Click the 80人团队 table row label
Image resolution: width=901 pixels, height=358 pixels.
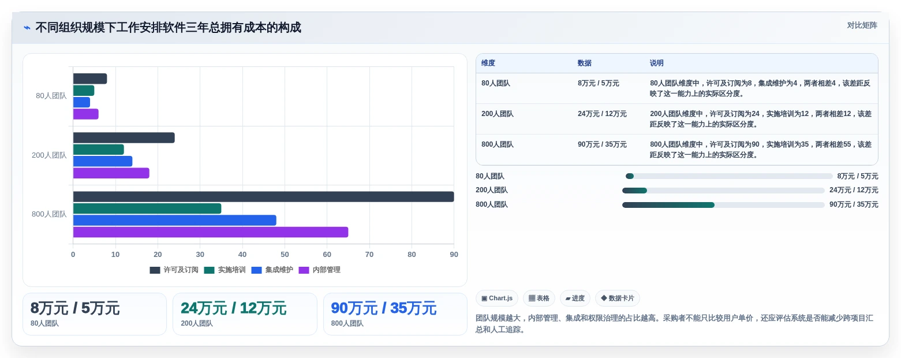496,83
